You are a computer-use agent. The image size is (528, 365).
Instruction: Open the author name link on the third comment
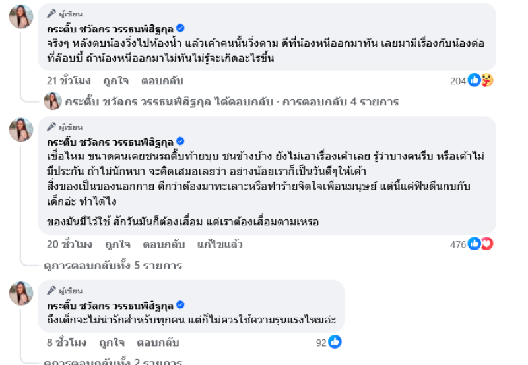coord(110,306)
